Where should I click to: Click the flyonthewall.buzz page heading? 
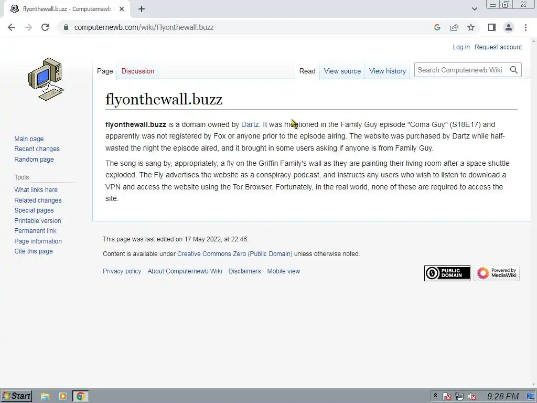[164, 99]
